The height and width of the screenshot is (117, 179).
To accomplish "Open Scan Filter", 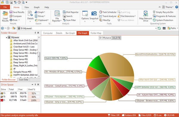I will pos(69,20).
